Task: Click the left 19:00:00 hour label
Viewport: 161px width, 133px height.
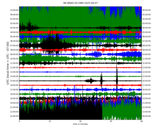Action: pyautogui.click(x=14, y=98)
